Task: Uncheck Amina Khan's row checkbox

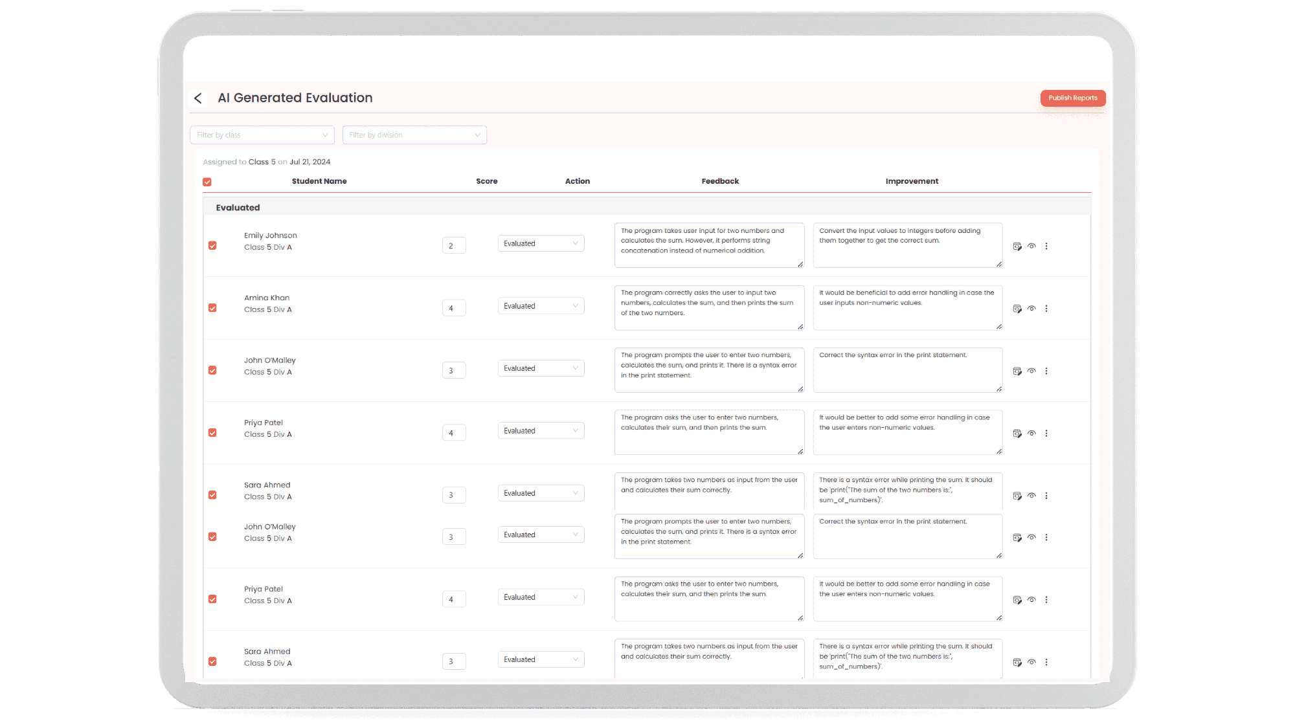Action: pyautogui.click(x=212, y=308)
